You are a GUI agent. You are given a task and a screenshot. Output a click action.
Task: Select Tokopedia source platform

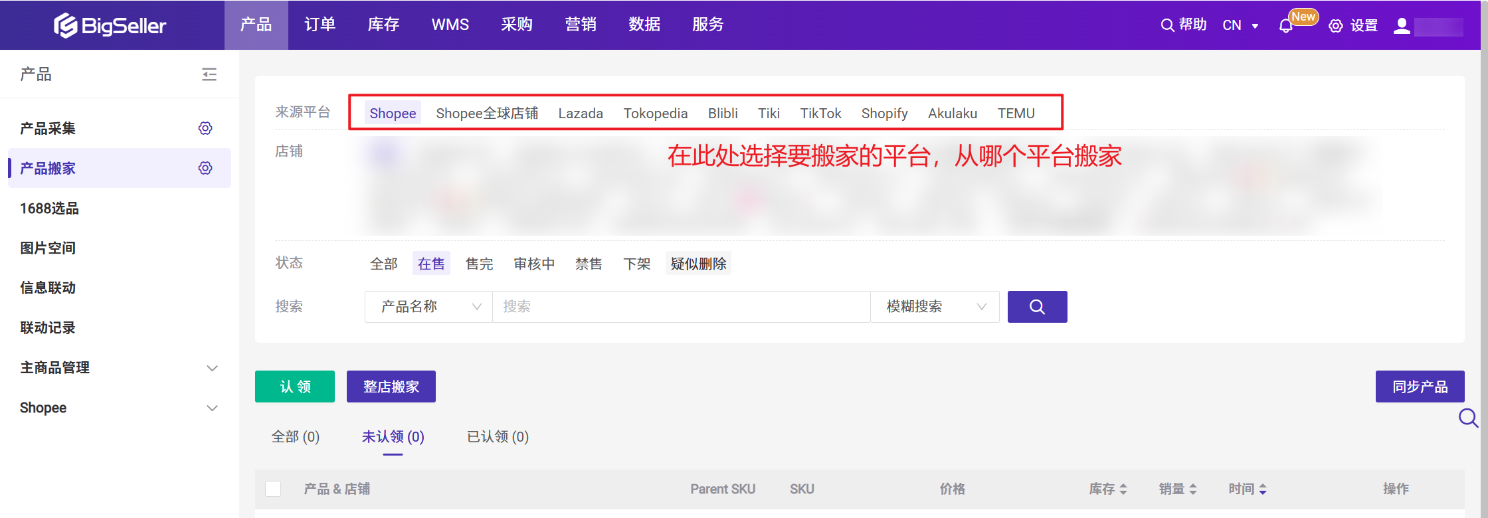pyautogui.click(x=656, y=114)
